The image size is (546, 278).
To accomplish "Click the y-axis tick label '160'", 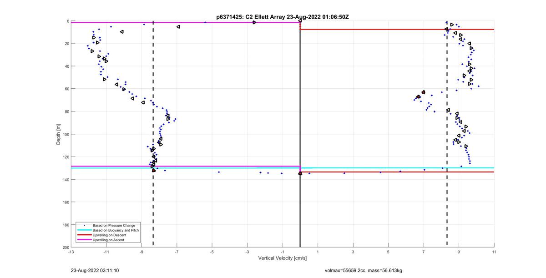I will click(65, 202).
